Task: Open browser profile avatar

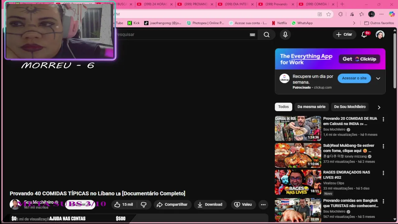Action: pos(372,14)
